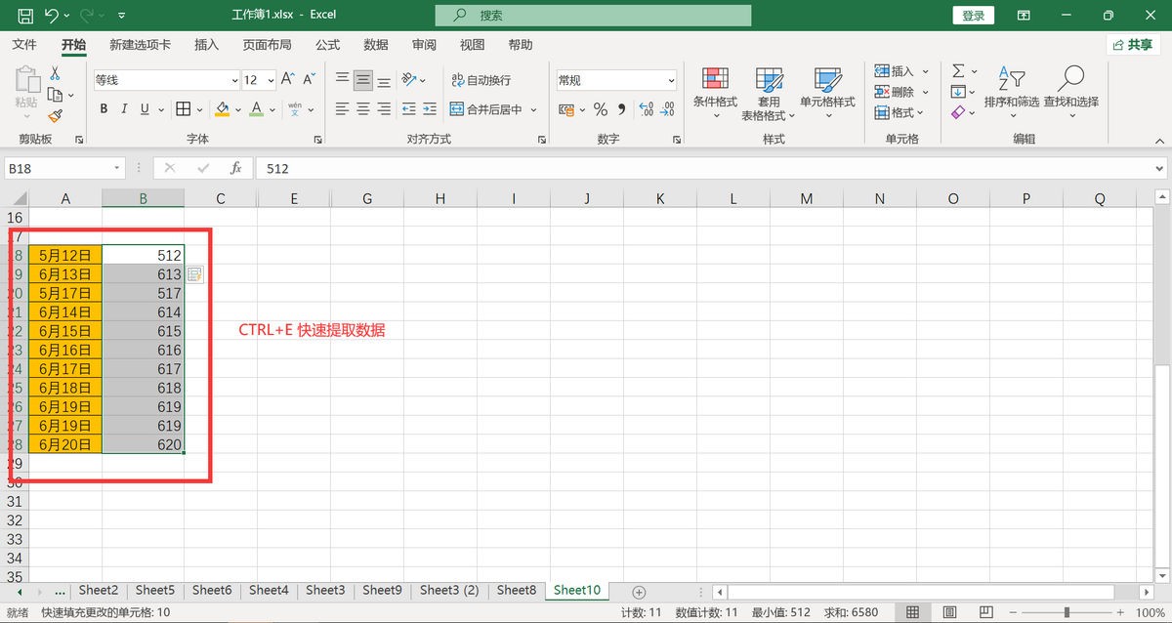Screen dimensions: 1172x623
Task: Apply Percent Style with the % icon
Action: point(600,109)
